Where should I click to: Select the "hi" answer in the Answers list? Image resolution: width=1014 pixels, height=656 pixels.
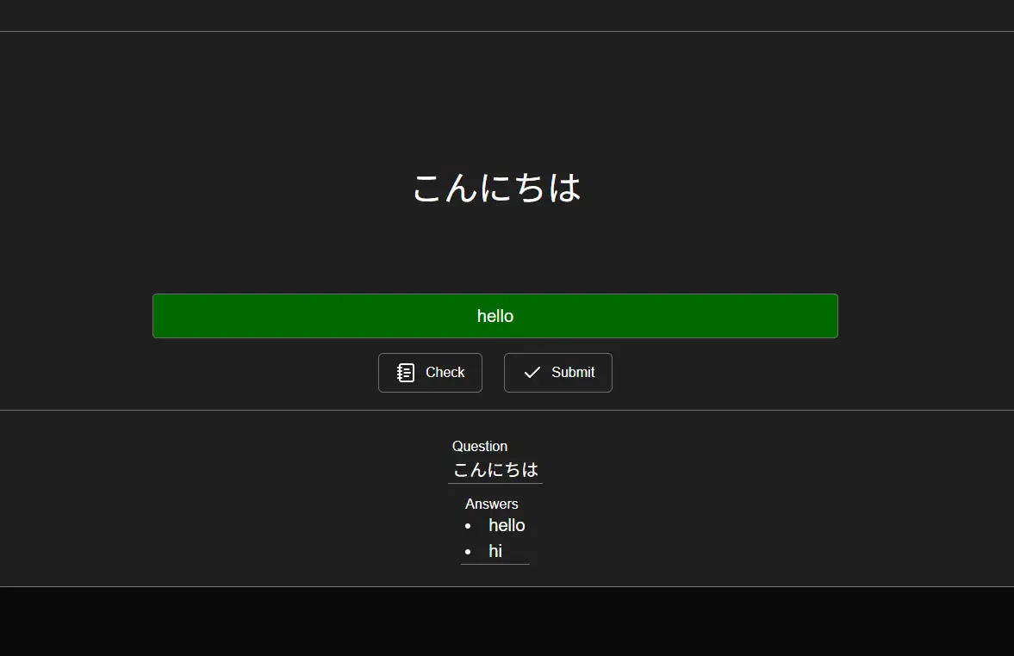[495, 551]
